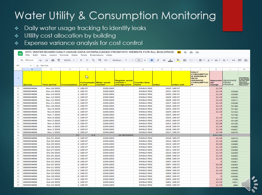This screenshot has width=262, height=195.
Task: Open the Extensions menu
Action: click(97, 55)
